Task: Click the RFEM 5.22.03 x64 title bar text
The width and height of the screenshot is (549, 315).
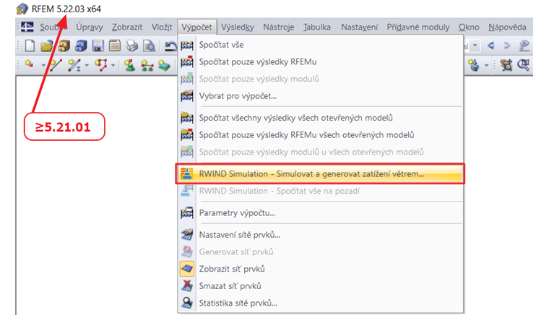Action: [x=66, y=9]
